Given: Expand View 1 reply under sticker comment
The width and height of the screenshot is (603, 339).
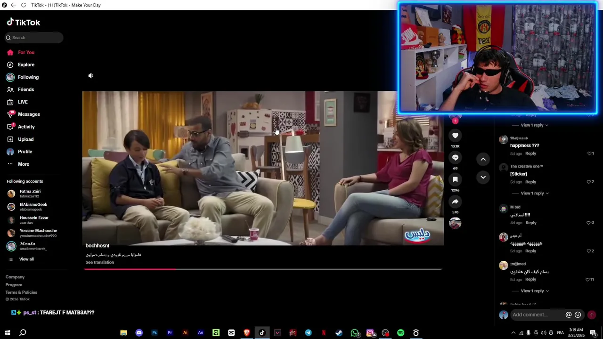Looking at the screenshot, I should click(x=534, y=193).
